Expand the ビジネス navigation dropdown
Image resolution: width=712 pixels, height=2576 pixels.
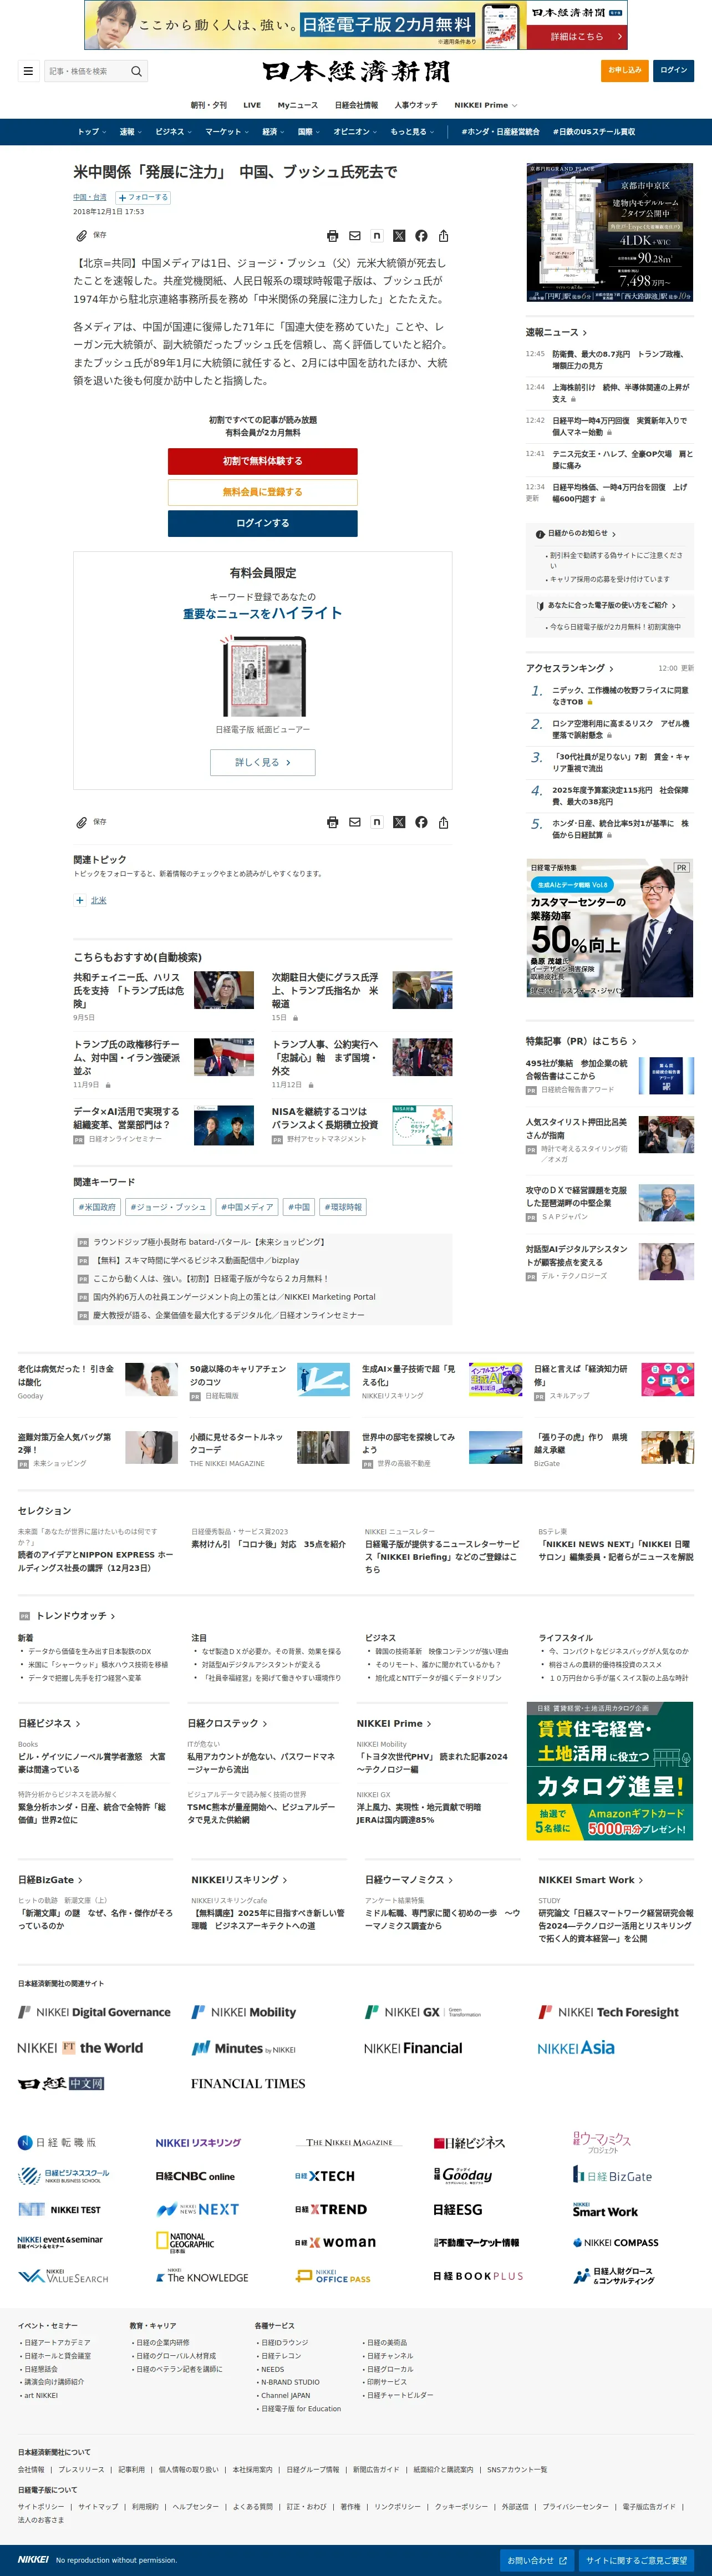pos(175,132)
